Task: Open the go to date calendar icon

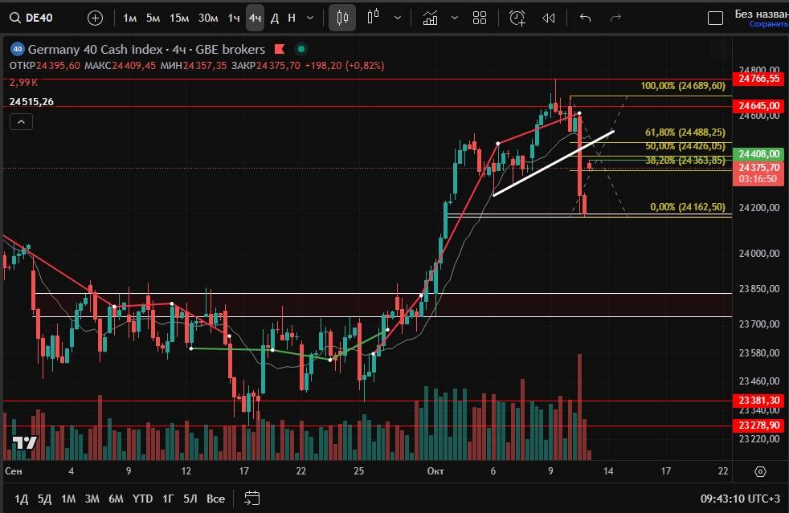Action: [x=251, y=498]
